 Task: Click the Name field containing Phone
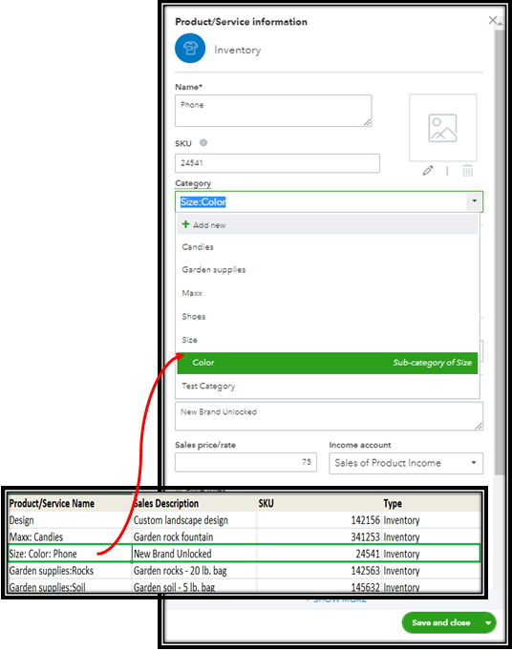(273, 111)
